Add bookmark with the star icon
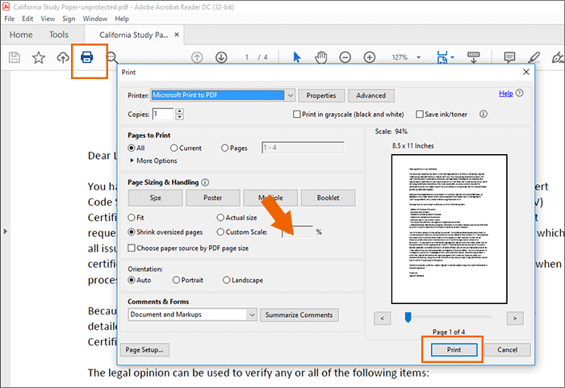Screen dimensions: 565x388 [x=39, y=57]
